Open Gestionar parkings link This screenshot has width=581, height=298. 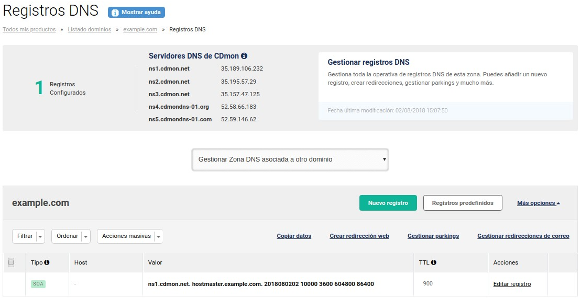pyautogui.click(x=433, y=236)
